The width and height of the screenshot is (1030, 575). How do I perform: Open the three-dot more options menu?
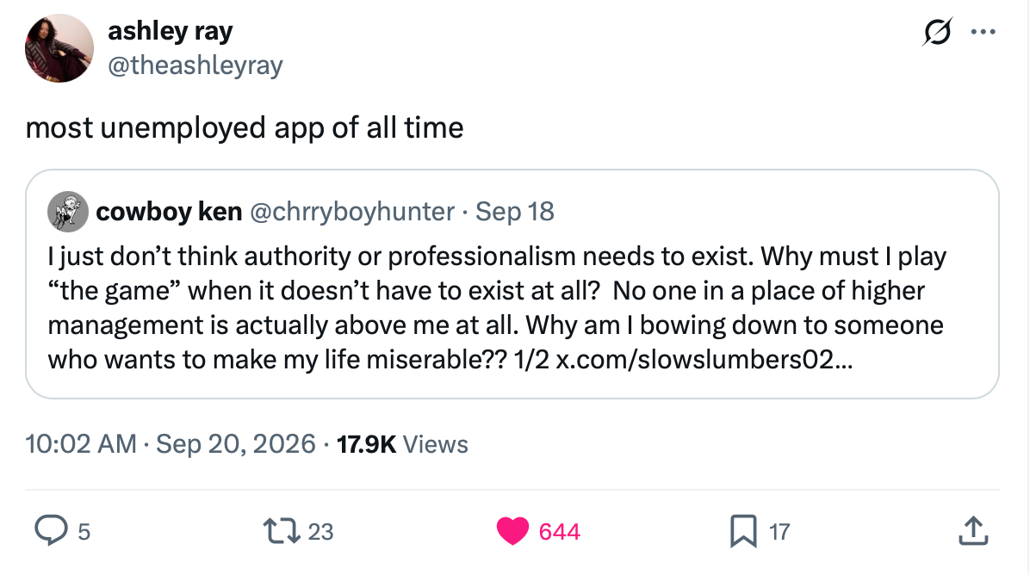983,32
